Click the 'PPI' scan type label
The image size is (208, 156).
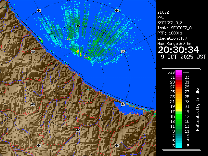[160, 17]
